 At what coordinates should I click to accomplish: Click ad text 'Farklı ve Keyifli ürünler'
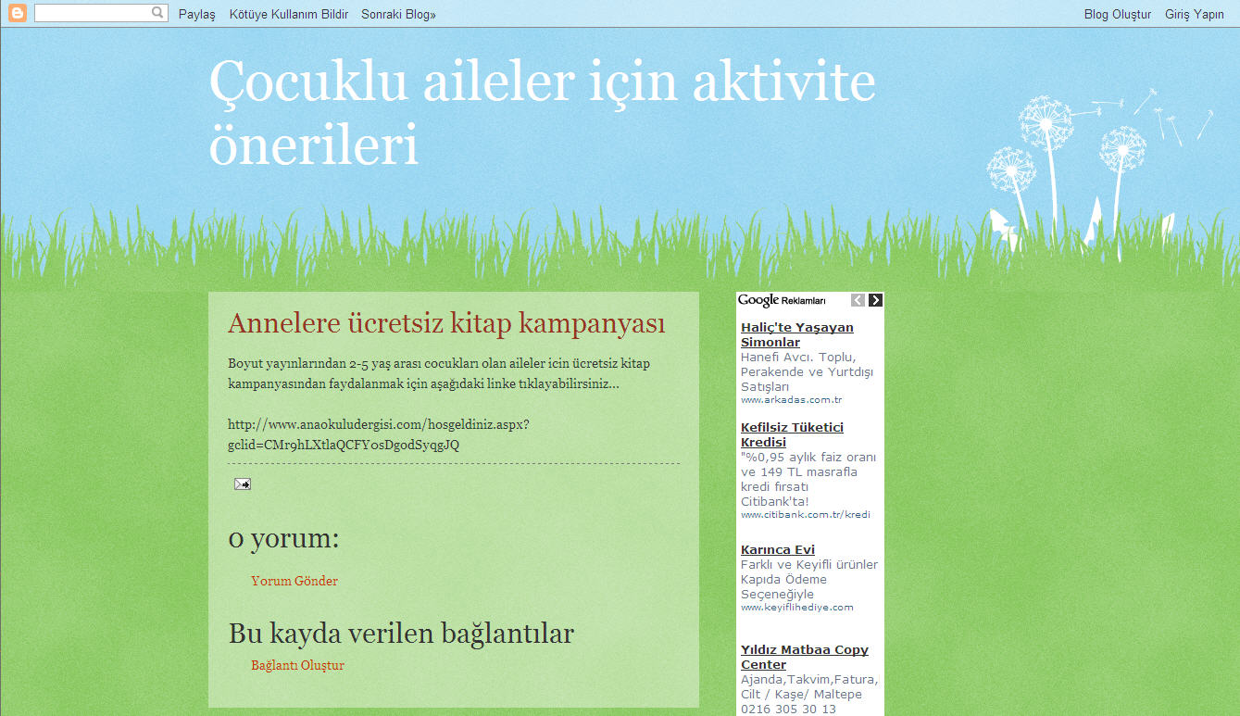click(x=809, y=565)
